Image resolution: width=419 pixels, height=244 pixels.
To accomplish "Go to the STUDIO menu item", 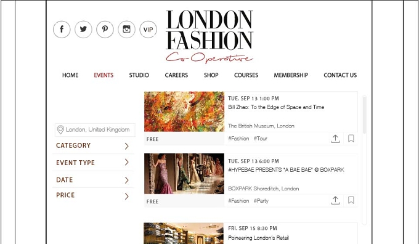I will click(139, 75).
